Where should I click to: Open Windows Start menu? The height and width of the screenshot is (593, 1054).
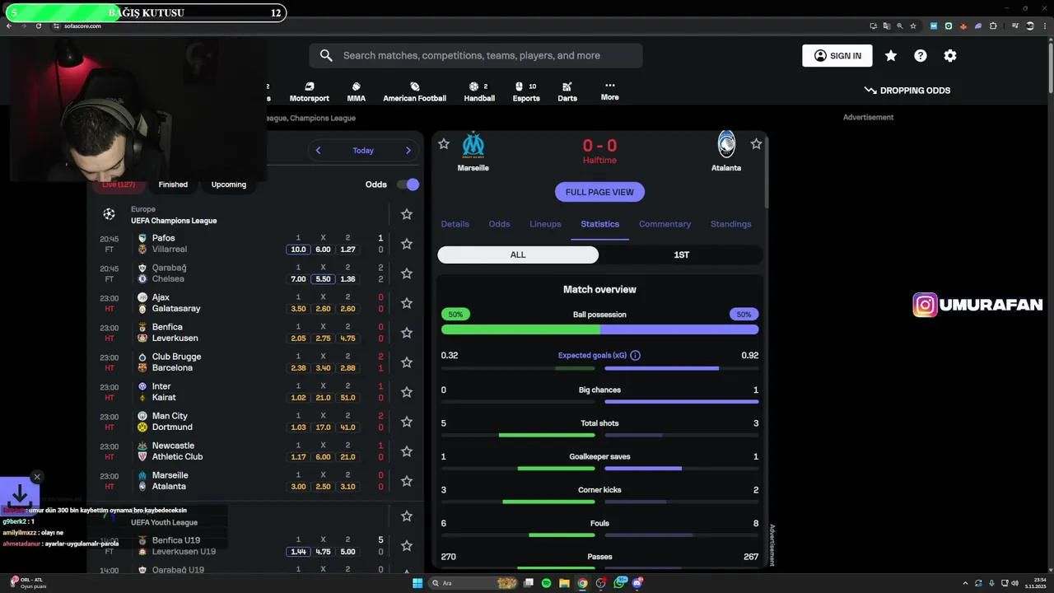[x=417, y=583]
